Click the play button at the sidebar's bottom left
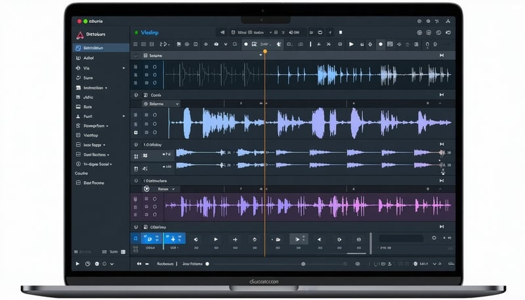 click(77, 264)
